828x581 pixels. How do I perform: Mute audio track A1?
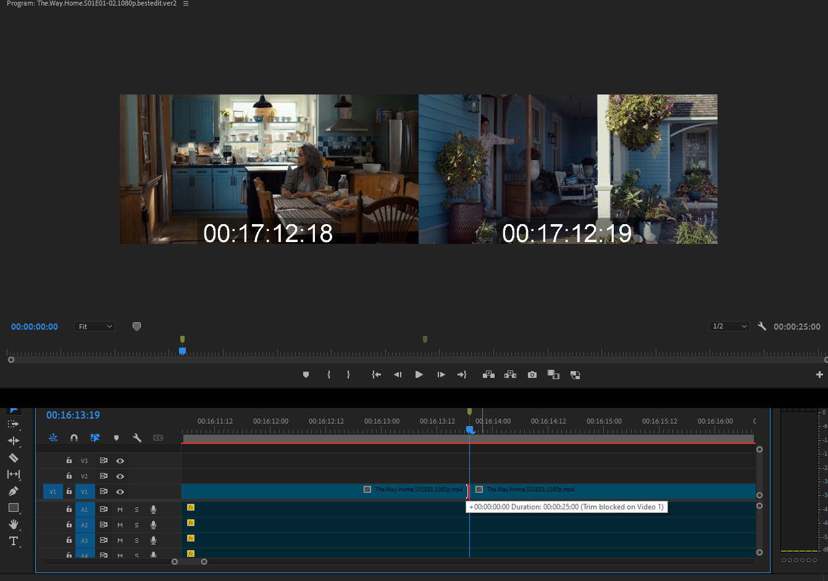pyautogui.click(x=120, y=509)
